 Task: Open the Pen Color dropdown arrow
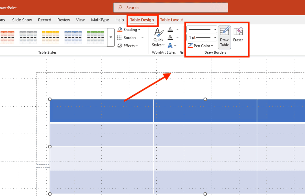tap(212, 46)
